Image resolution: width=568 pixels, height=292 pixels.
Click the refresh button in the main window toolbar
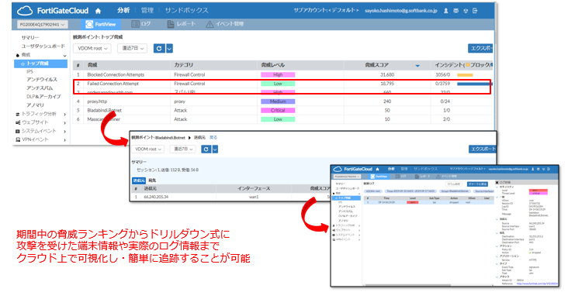(x=159, y=48)
